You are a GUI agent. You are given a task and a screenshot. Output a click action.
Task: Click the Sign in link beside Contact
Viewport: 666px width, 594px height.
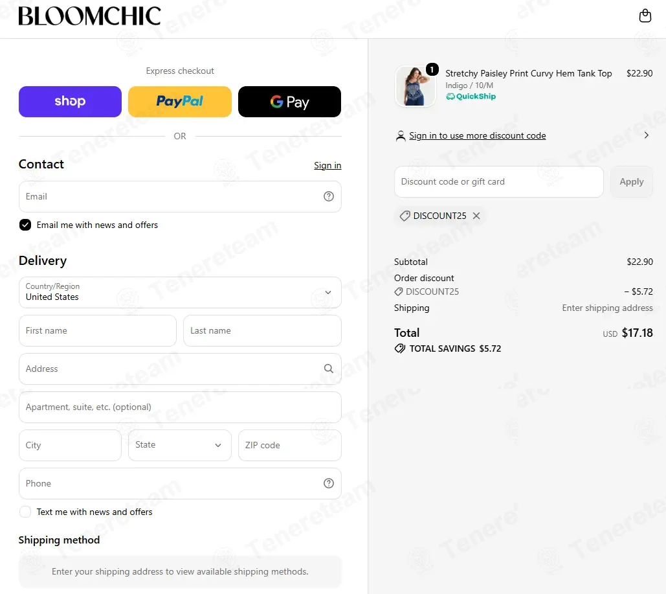[x=327, y=165]
